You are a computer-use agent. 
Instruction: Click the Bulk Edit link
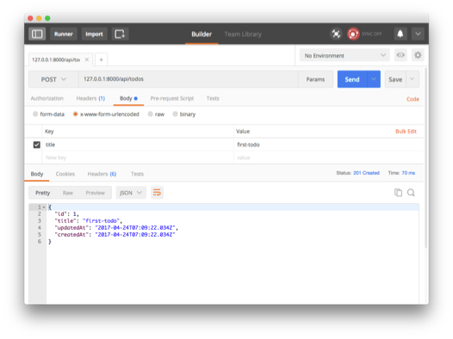pyautogui.click(x=406, y=132)
